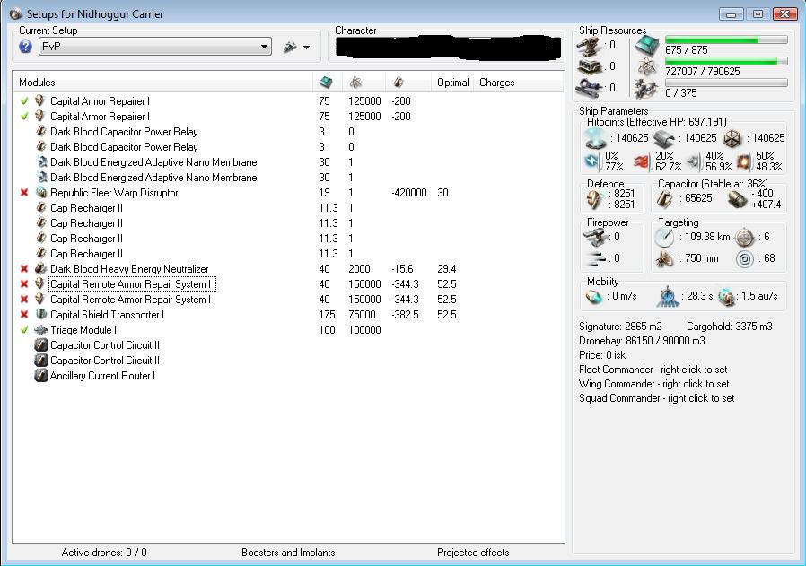The image size is (806, 566).
Task: Click the Triage Module I icon
Action: click(x=41, y=330)
